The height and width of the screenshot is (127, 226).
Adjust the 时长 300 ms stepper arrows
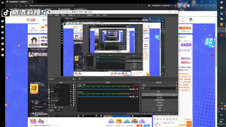click(x=177, y=88)
